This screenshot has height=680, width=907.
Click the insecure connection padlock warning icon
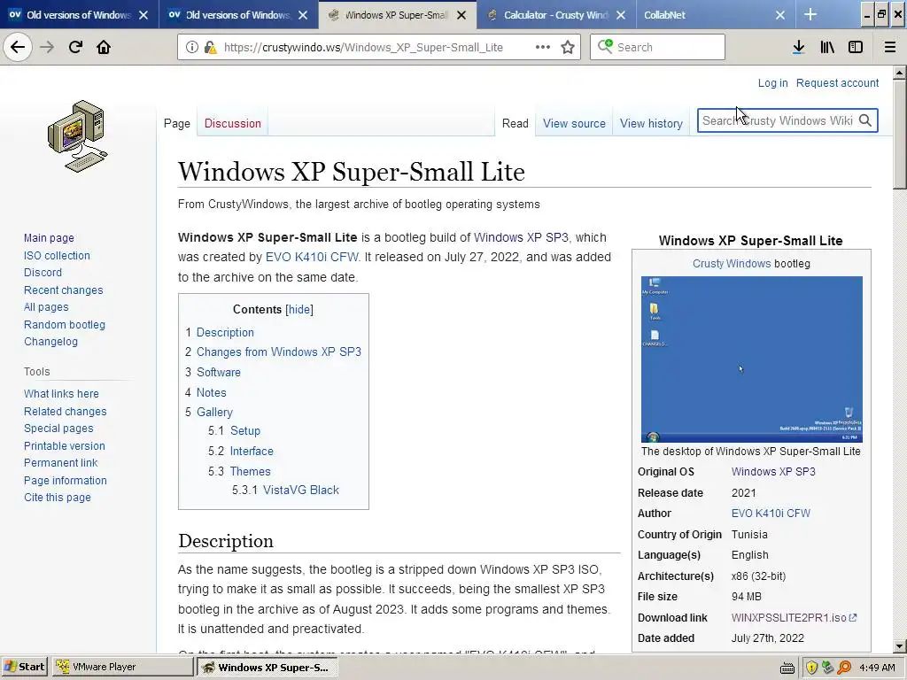click(211, 48)
